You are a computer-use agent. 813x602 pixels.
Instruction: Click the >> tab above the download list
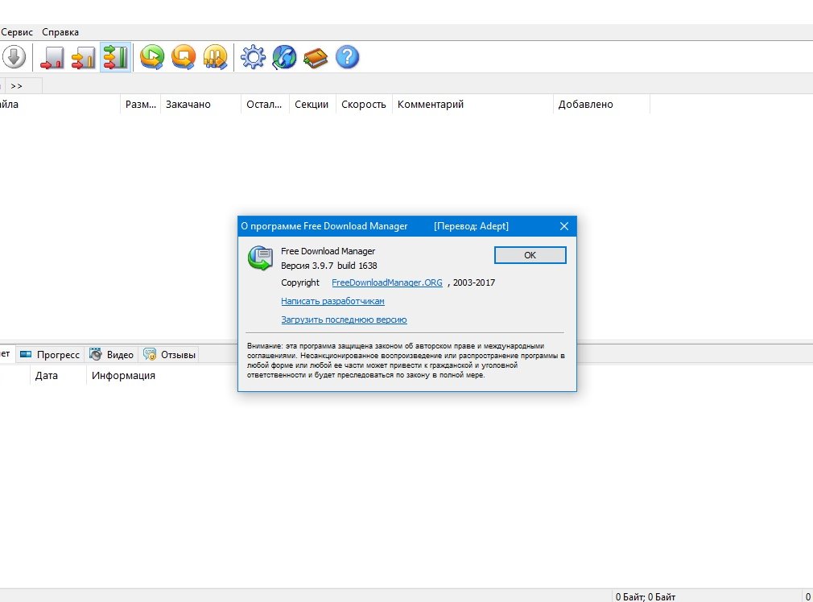click(23, 86)
